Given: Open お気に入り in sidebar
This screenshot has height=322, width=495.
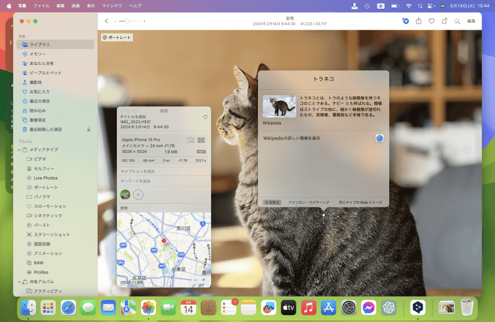Looking at the screenshot, I should pos(56,92).
